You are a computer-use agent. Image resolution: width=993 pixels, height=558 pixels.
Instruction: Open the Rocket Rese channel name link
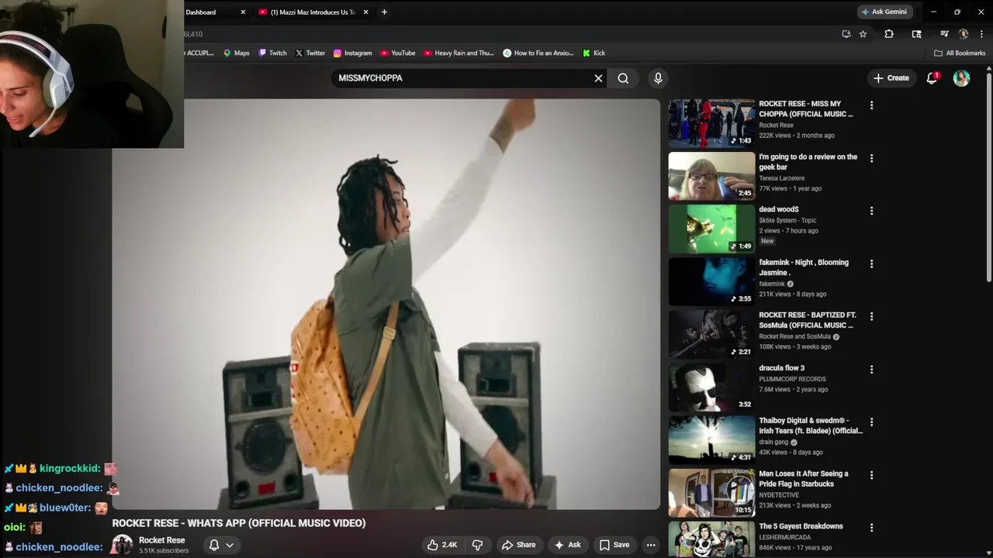pos(161,540)
